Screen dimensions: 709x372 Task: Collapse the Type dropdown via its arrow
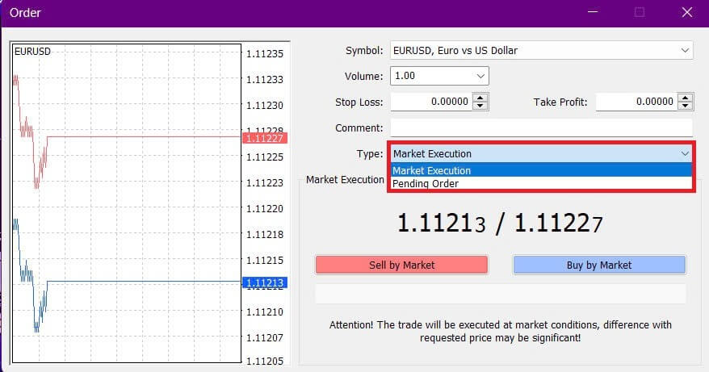click(685, 153)
